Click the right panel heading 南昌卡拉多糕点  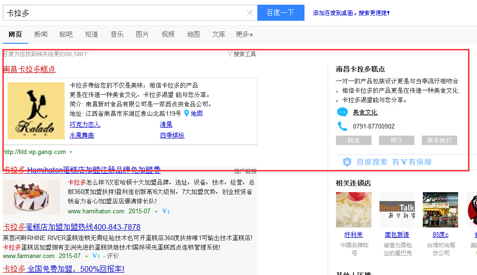[361, 69]
